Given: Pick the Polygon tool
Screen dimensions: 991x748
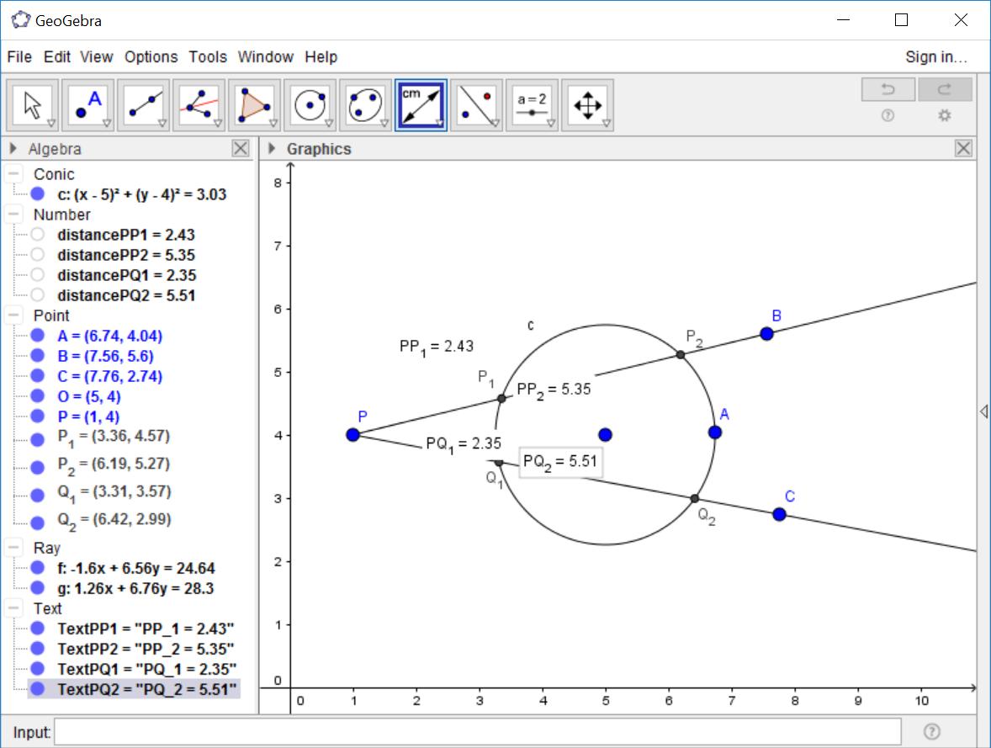Looking at the screenshot, I should tap(254, 105).
